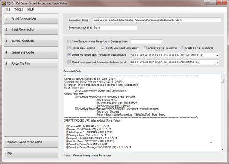Toggle Stored Procedure Start Transaction Isolation Level checkbox
Viewport: 229px width, 164px height.
(x=69, y=55)
